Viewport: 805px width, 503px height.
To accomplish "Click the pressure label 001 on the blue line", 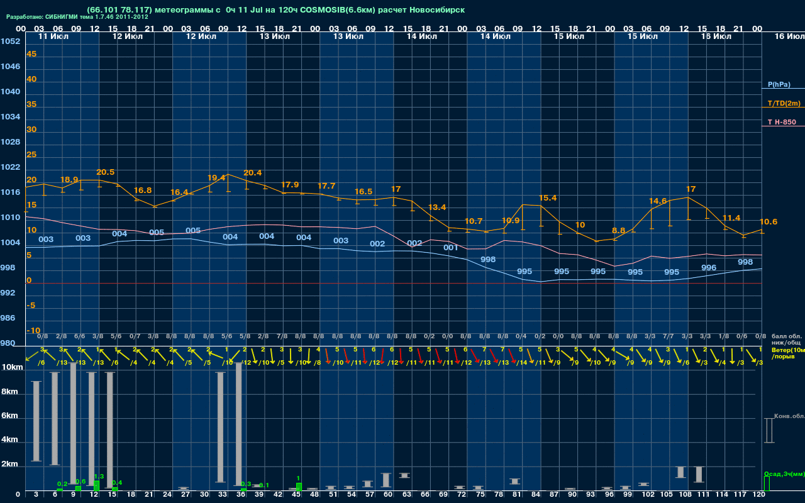I will coord(451,248).
